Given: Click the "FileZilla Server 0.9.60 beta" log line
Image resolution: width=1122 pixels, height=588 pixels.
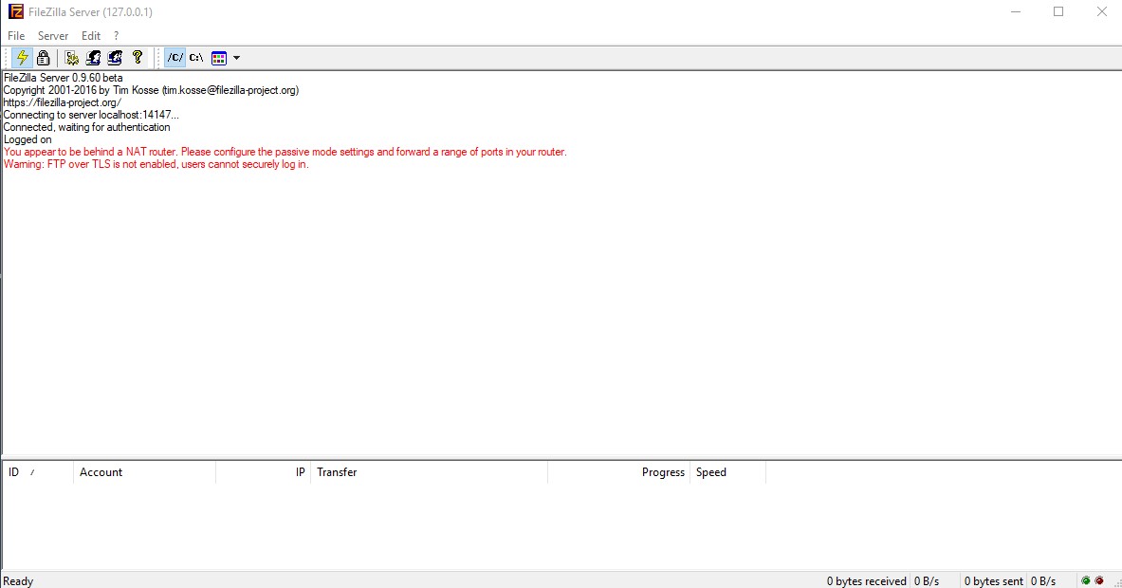Looking at the screenshot, I should coord(63,77).
